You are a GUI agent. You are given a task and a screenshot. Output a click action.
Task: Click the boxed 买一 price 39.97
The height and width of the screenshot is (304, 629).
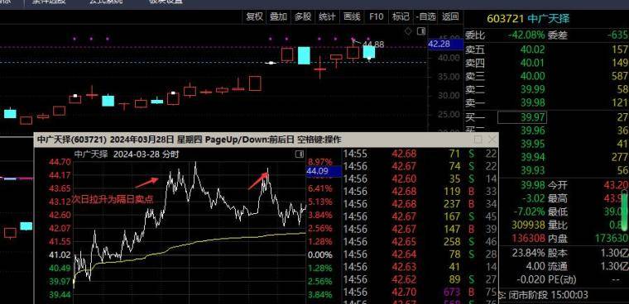pyautogui.click(x=522, y=117)
